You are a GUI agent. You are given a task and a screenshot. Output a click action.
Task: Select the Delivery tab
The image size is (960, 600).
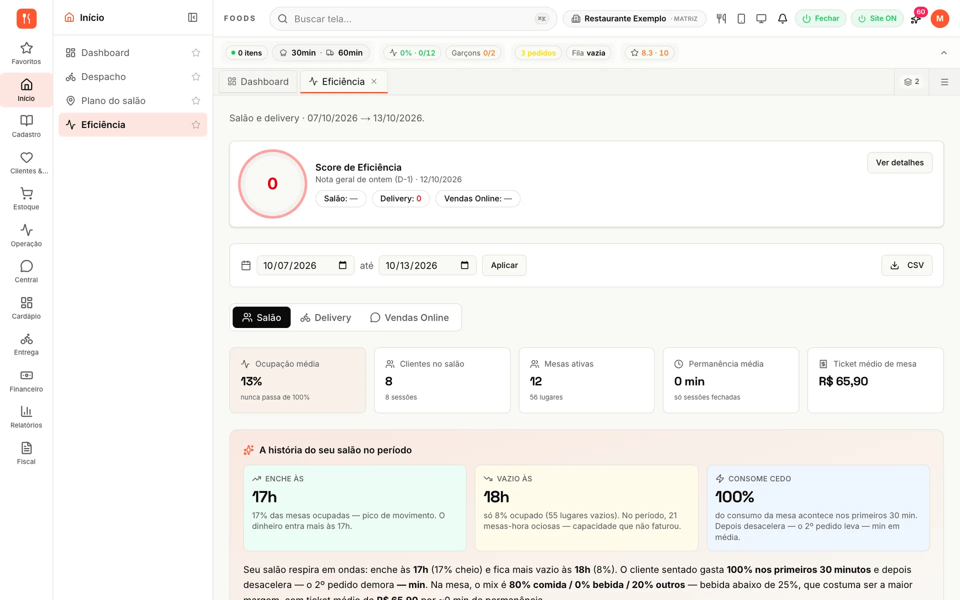coord(325,317)
